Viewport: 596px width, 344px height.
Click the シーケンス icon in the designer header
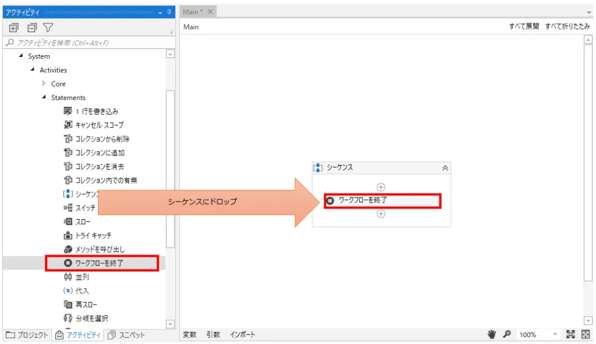(317, 167)
